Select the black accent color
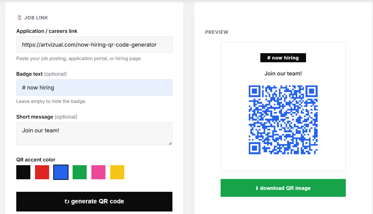 pyautogui.click(x=23, y=172)
